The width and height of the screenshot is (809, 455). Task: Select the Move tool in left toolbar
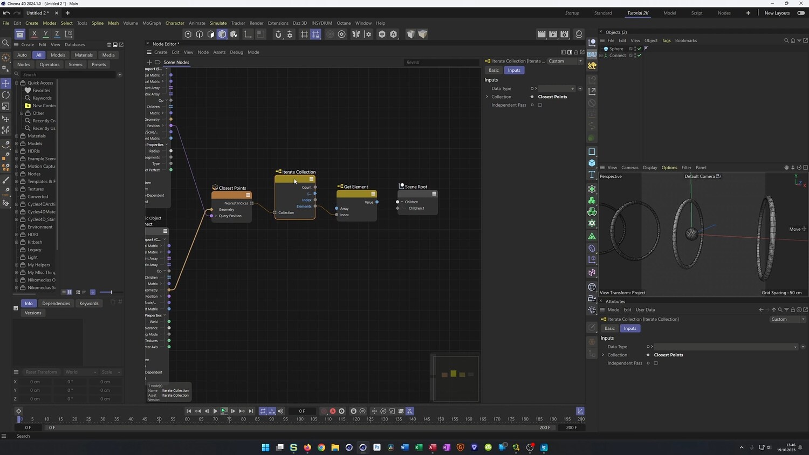[6, 83]
